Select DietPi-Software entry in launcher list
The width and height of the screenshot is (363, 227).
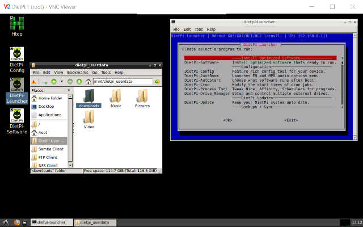[x=260, y=62]
